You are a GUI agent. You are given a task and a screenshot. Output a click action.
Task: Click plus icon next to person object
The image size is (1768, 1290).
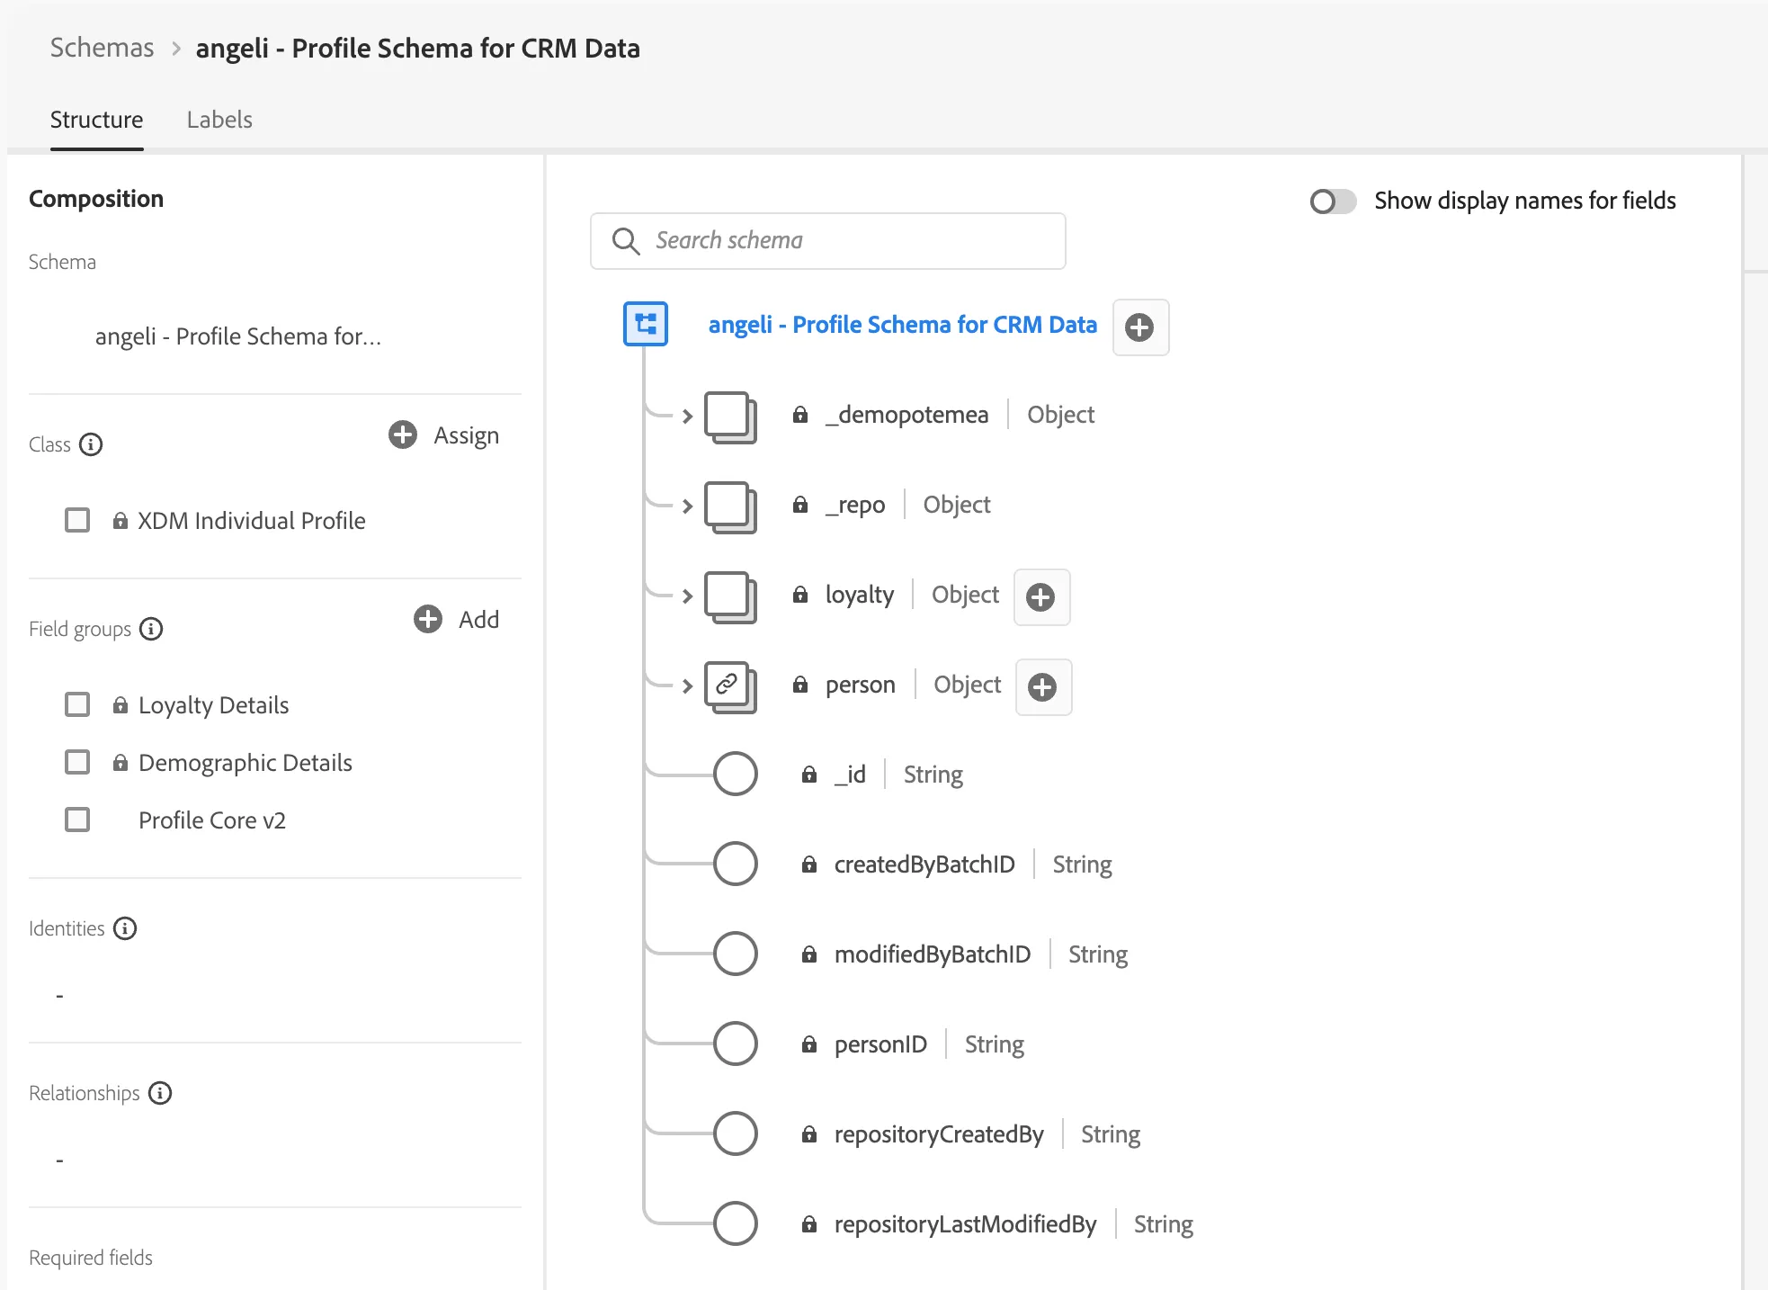point(1043,687)
